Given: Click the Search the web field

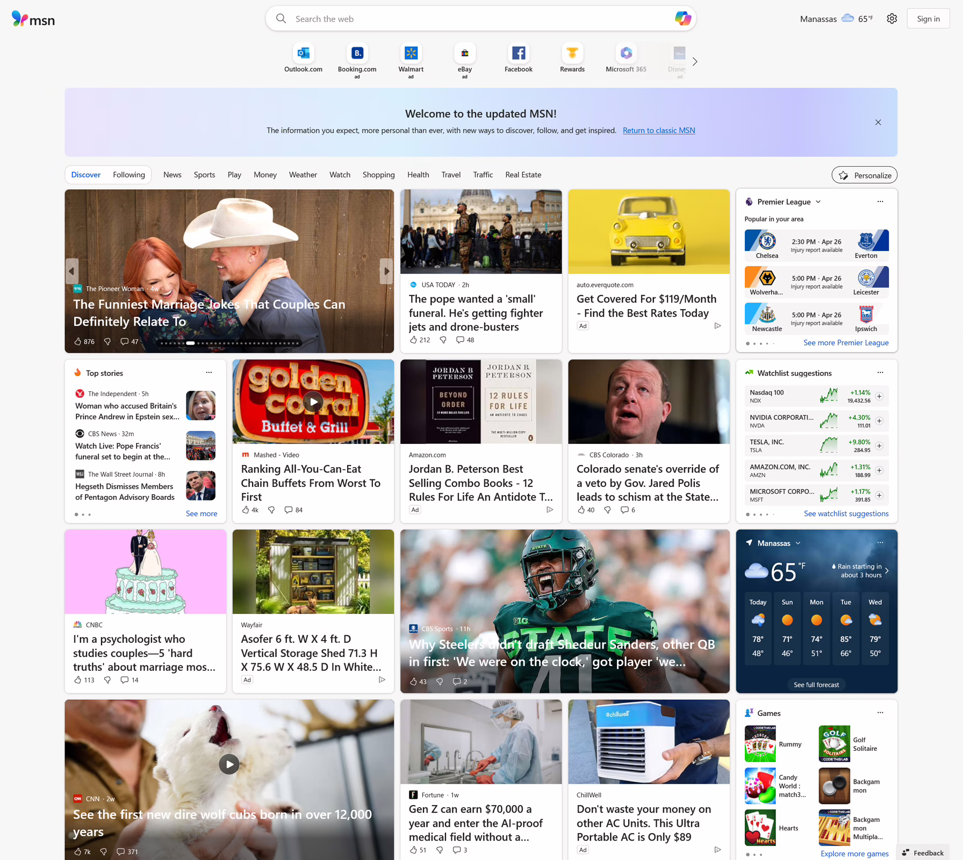Looking at the screenshot, I should [x=480, y=19].
